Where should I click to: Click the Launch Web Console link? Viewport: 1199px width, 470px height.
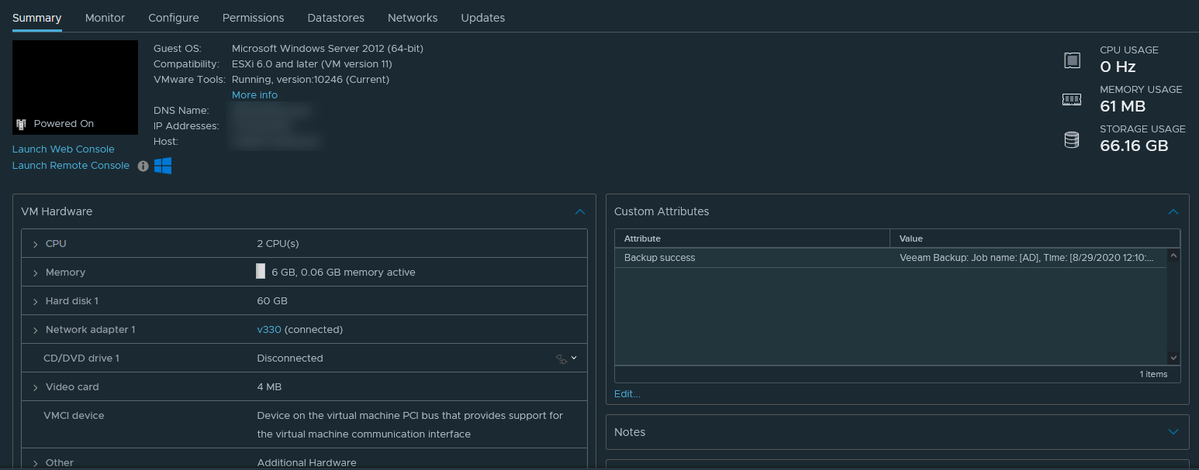point(64,149)
